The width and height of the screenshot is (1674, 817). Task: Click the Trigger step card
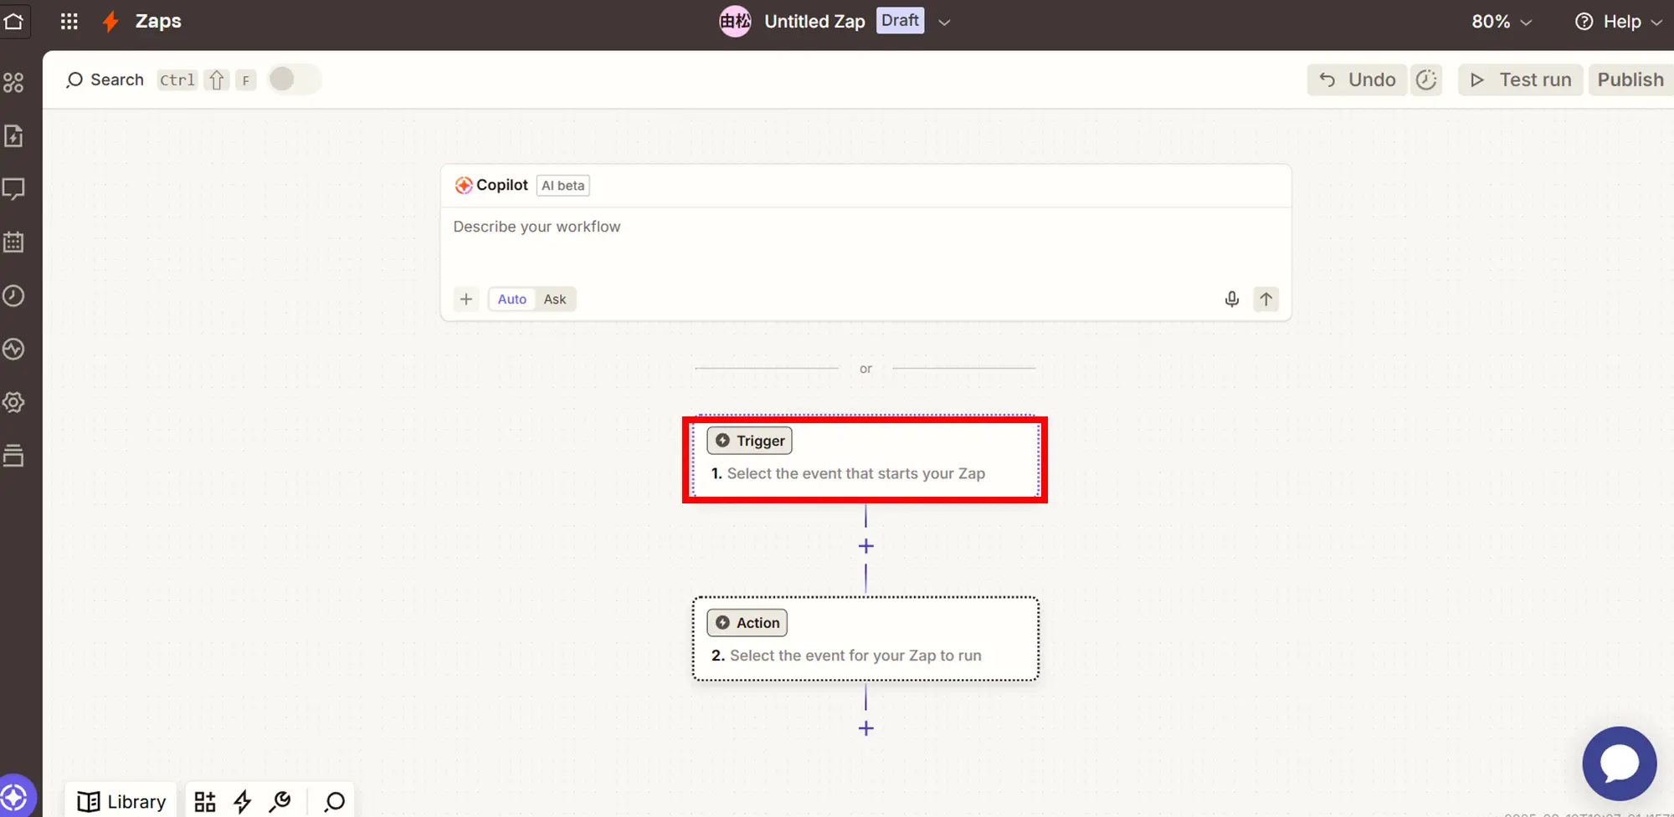(865, 459)
